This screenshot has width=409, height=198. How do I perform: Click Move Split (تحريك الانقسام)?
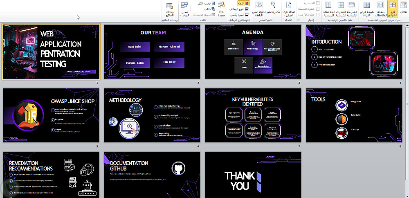pos(204,15)
